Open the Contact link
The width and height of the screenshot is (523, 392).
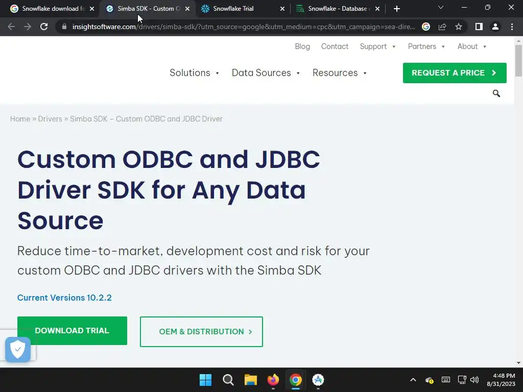coord(335,46)
